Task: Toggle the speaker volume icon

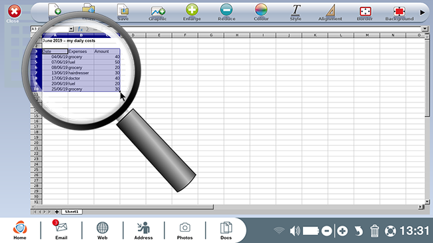Action: [x=294, y=231]
